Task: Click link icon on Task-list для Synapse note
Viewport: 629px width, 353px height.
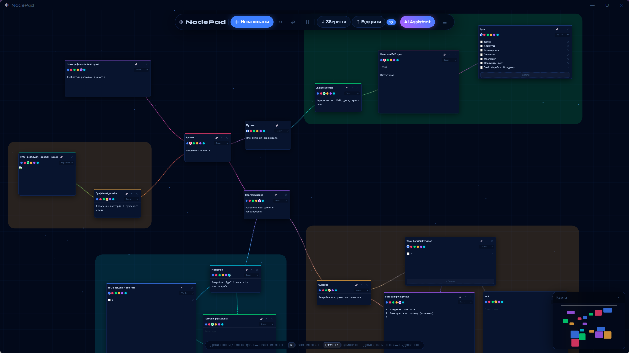Action: click(482, 241)
